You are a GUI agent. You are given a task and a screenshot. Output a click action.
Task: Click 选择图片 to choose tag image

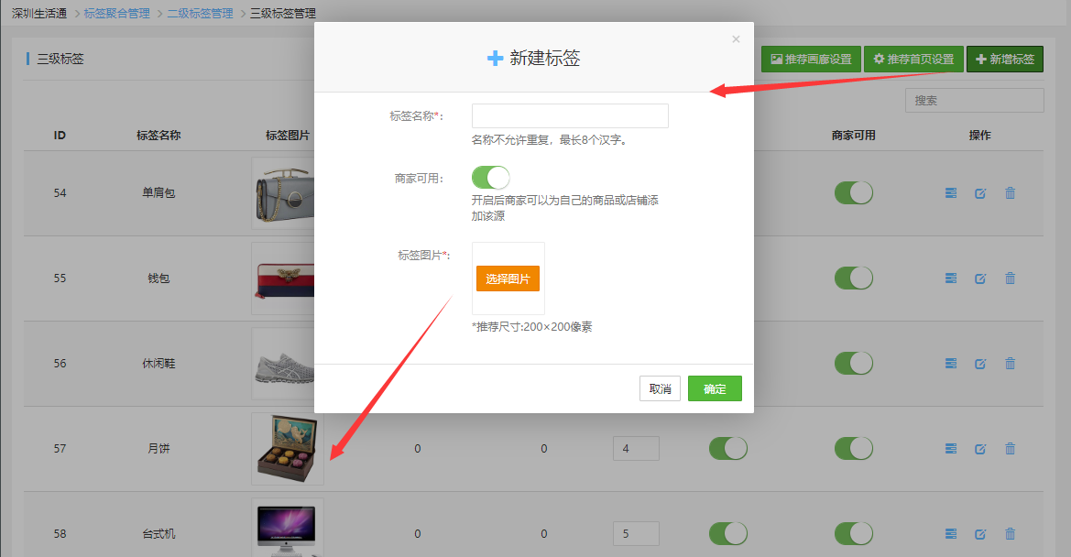pyautogui.click(x=508, y=278)
